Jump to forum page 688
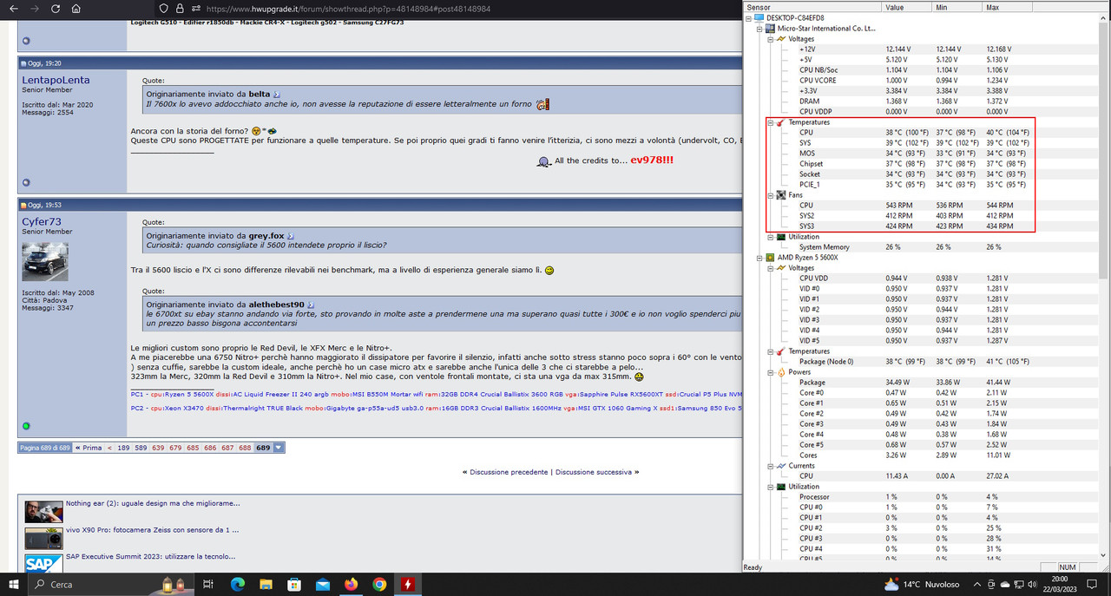 [245, 448]
